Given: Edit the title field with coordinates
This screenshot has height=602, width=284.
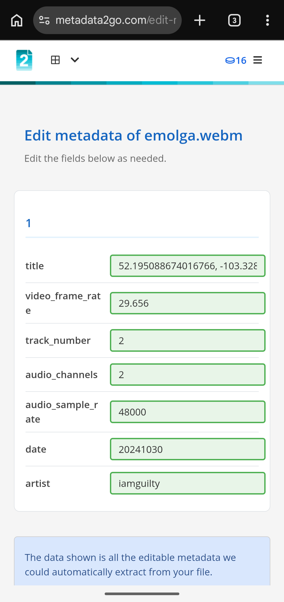Looking at the screenshot, I should [187, 266].
